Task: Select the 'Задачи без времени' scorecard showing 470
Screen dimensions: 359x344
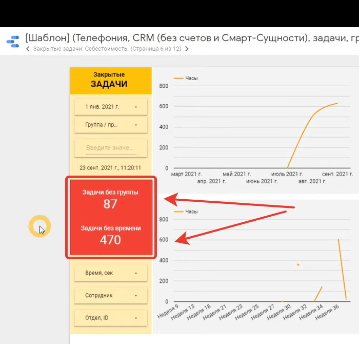Action: [x=110, y=235]
